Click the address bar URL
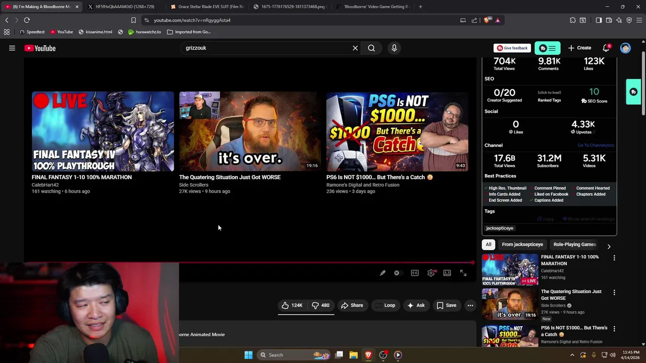646x363 pixels. coord(192,20)
